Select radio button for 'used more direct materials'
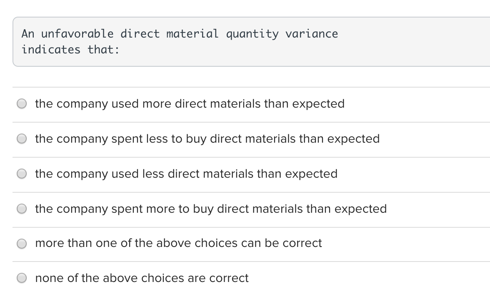The image size is (490, 307). click(x=22, y=104)
